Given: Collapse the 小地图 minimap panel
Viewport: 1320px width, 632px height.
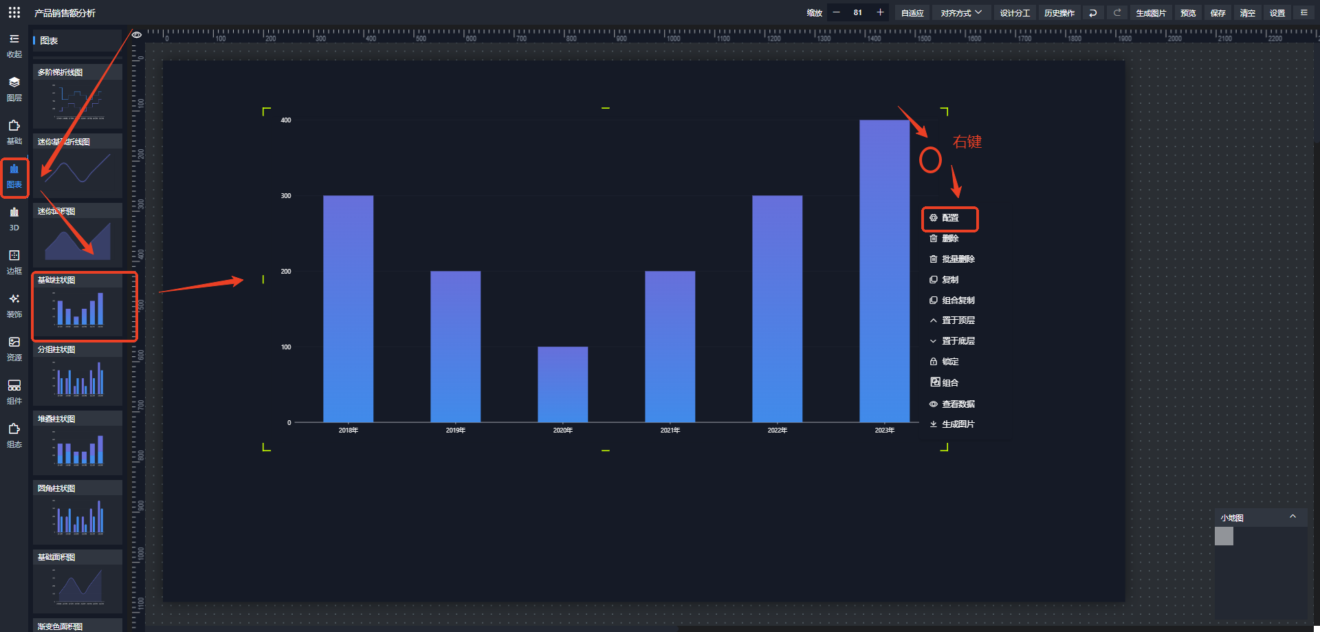Looking at the screenshot, I should (x=1292, y=516).
